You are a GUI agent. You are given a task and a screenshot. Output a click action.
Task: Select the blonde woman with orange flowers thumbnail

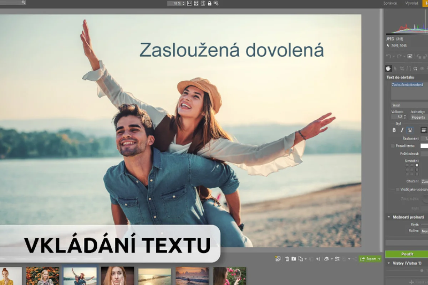(x=42, y=276)
